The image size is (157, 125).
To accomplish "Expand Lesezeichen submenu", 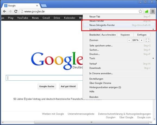I will click(x=119, y=29).
